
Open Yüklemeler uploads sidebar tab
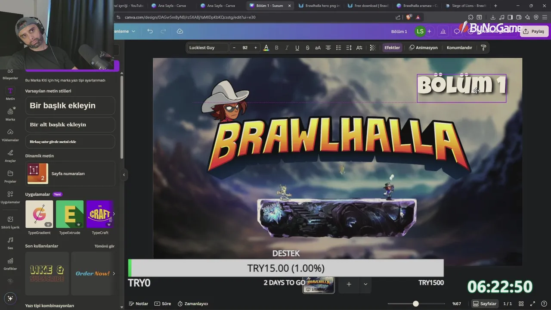click(10, 135)
